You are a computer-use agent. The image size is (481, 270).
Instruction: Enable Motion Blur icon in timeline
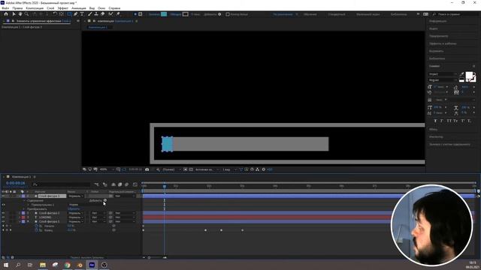click(127, 184)
